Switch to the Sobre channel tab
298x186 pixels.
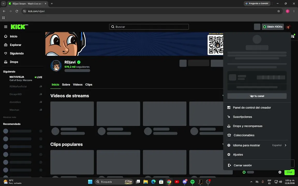pos(66,84)
